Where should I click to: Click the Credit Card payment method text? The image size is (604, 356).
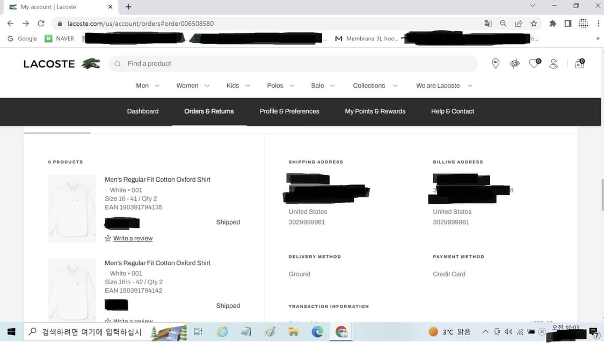[449, 274]
